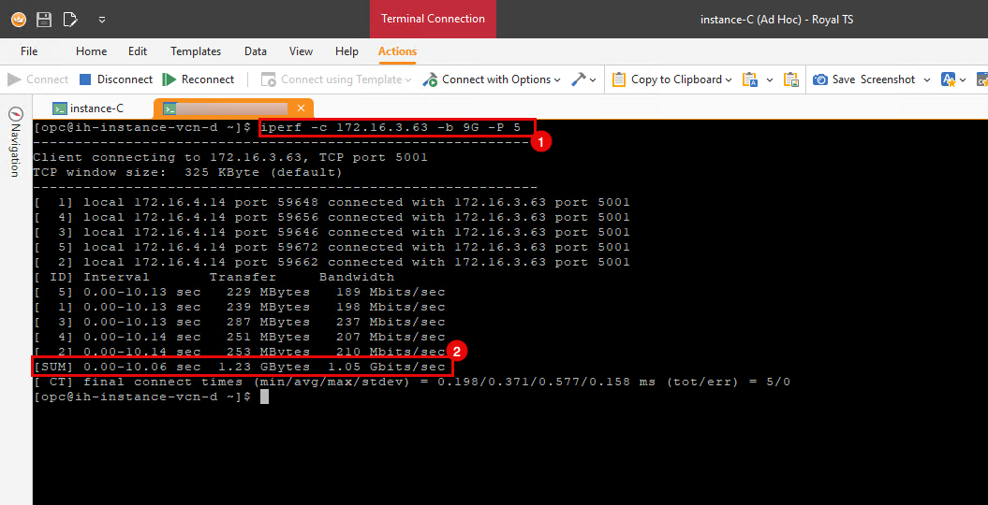Image resolution: width=988 pixels, height=505 pixels.
Task: Expand the Save Screenshot dropdown arrow
Action: click(927, 79)
